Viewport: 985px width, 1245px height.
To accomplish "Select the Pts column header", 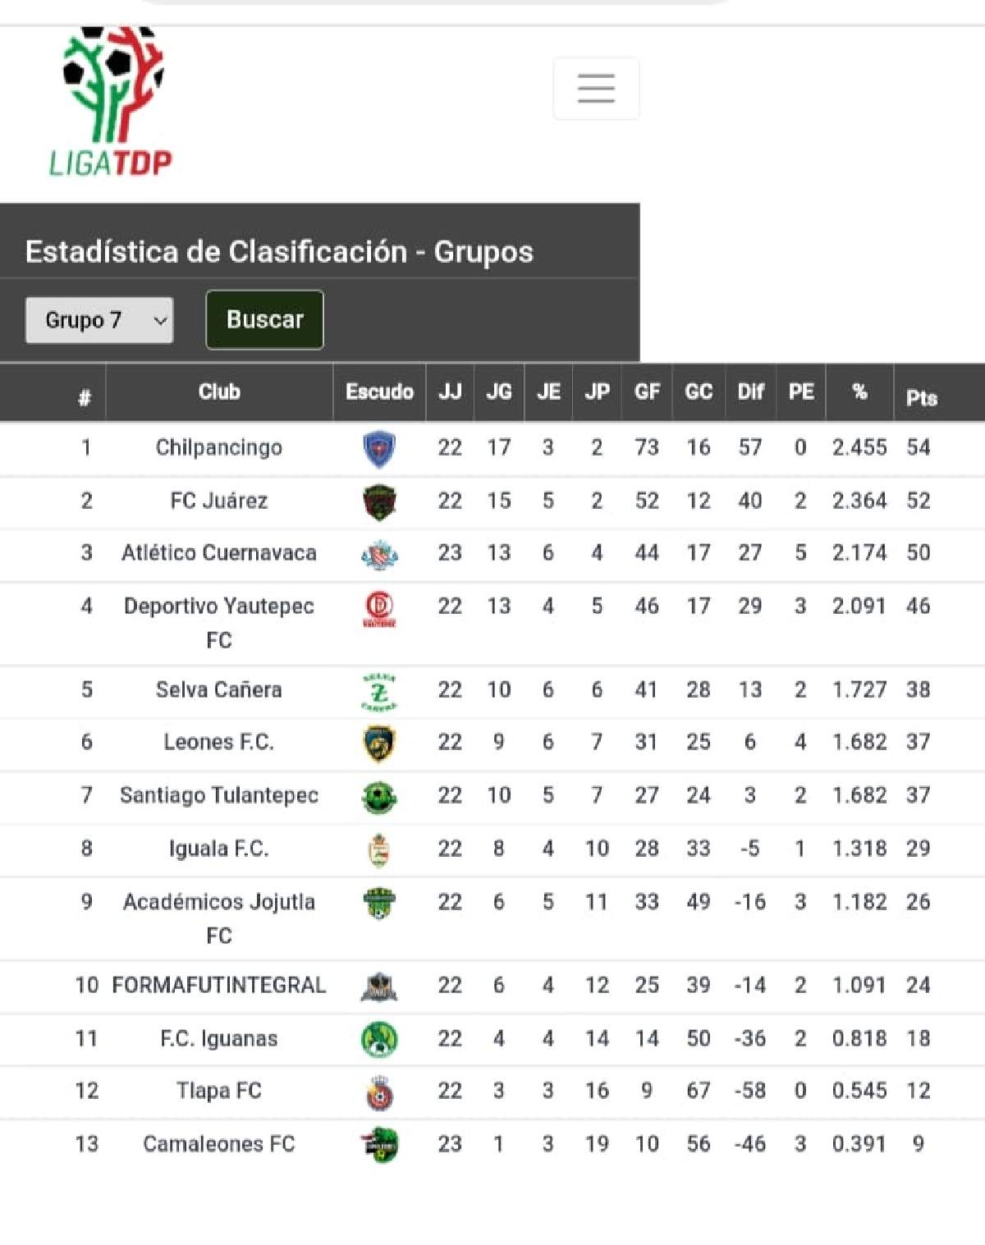I will [922, 398].
